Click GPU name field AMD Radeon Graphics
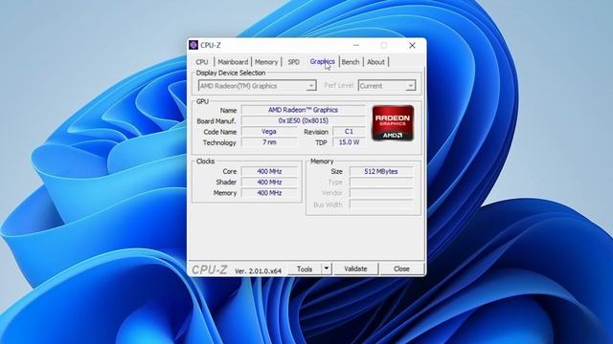 303,110
